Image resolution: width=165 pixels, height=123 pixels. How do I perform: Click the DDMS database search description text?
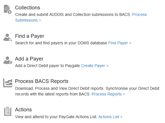[61, 43]
